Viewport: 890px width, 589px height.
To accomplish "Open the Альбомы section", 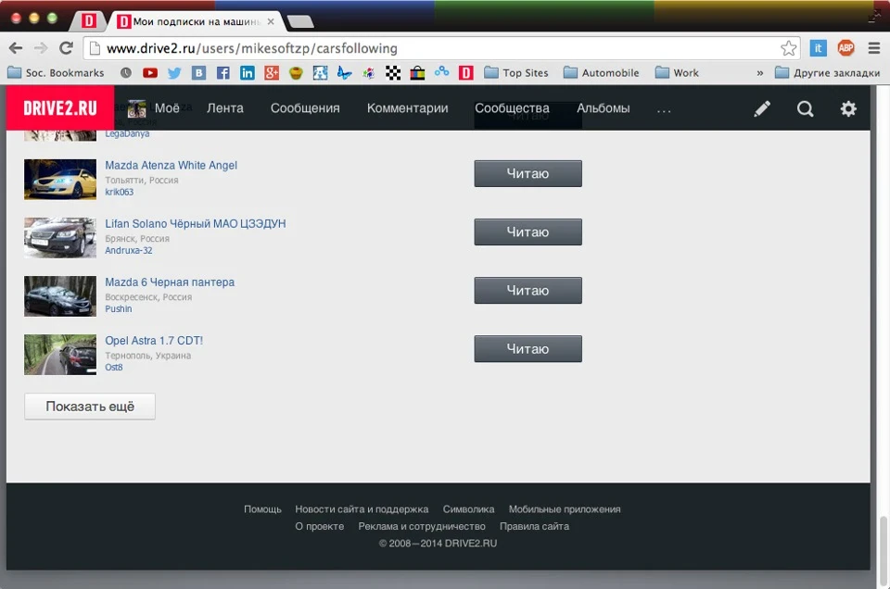I will 604,107.
